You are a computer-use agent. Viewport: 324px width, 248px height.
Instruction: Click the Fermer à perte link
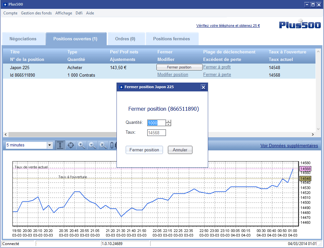(217, 75)
